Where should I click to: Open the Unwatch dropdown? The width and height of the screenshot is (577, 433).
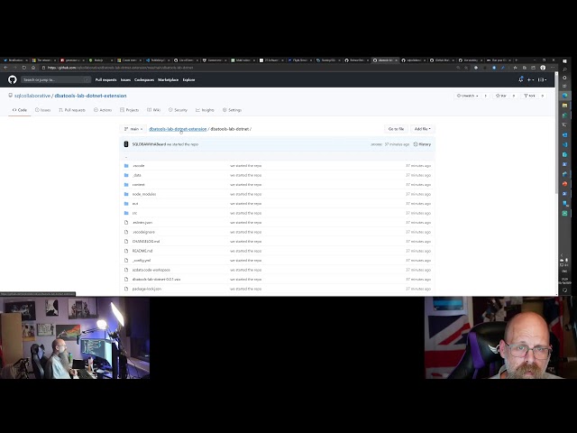point(468,96)
